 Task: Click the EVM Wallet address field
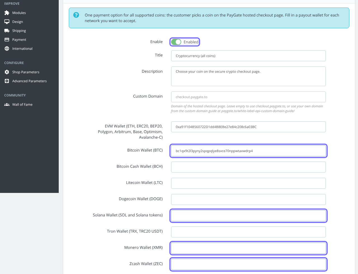[248, 127]
